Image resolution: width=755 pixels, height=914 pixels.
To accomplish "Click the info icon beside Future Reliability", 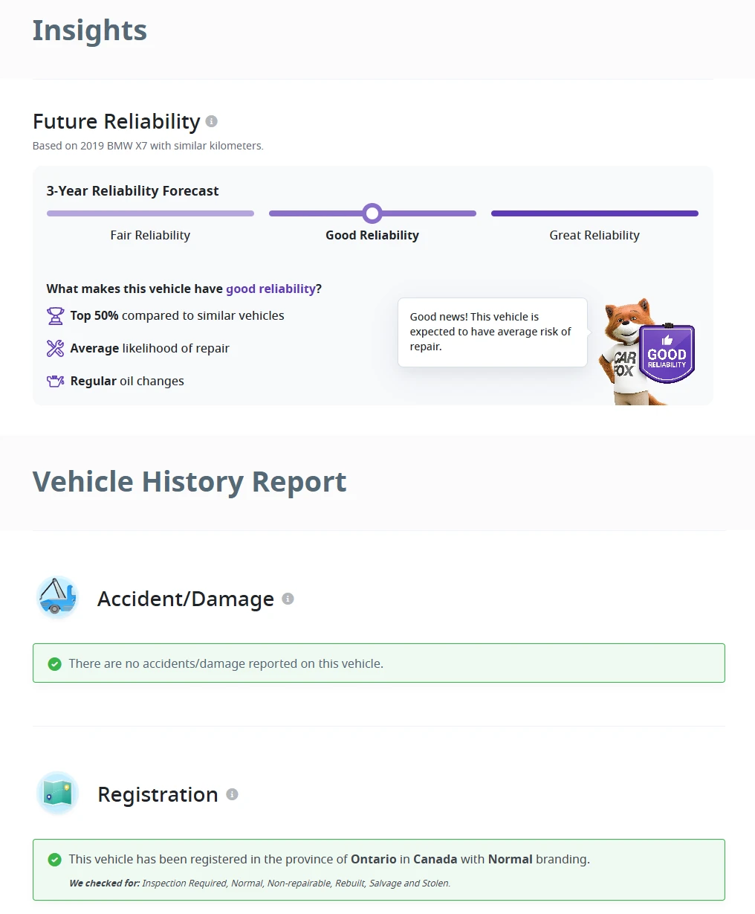I will (x=212, y=121).
